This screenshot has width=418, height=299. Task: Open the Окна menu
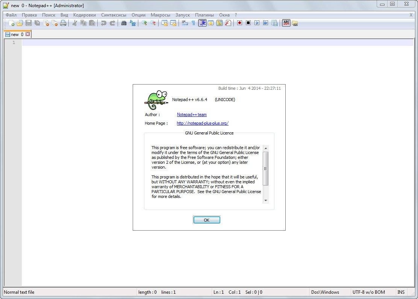point(224,15)
